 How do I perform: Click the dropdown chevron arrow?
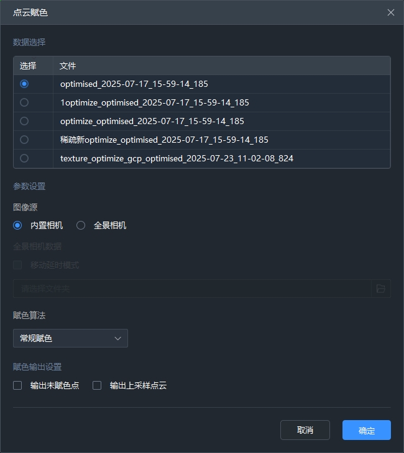pos(117,338)
